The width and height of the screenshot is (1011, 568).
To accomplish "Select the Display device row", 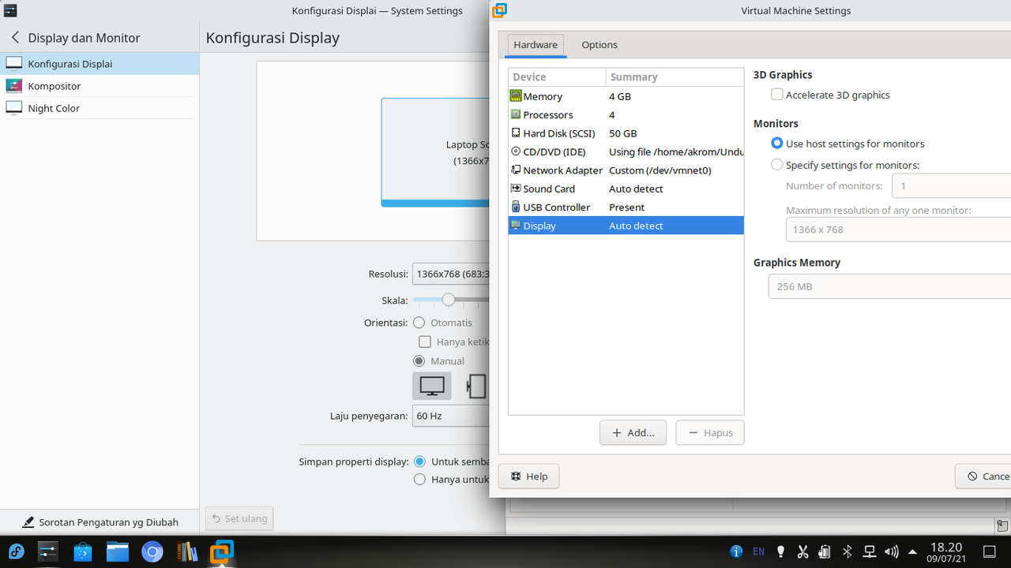I will tap(626, 226).
